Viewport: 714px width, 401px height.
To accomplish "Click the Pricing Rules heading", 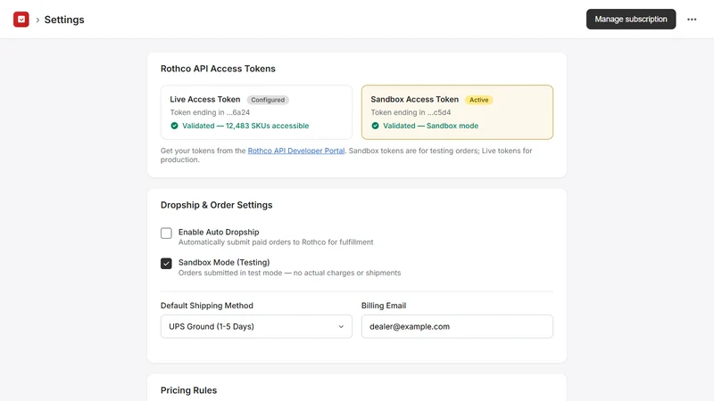I will 188,390.
